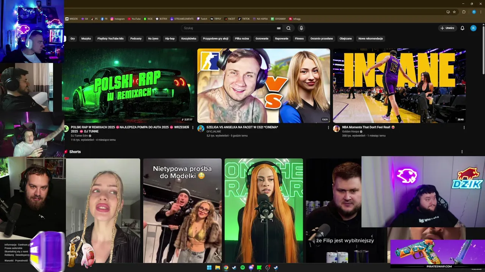The height and width of the screenshot is (272, 485).
Task: Click the Utwórz create button
Action: (447, 28)
